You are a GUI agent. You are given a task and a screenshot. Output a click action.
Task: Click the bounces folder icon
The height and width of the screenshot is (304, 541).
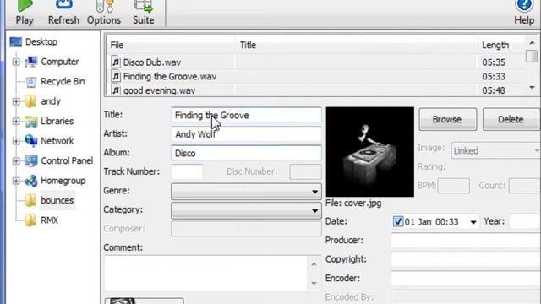point(30,201)
